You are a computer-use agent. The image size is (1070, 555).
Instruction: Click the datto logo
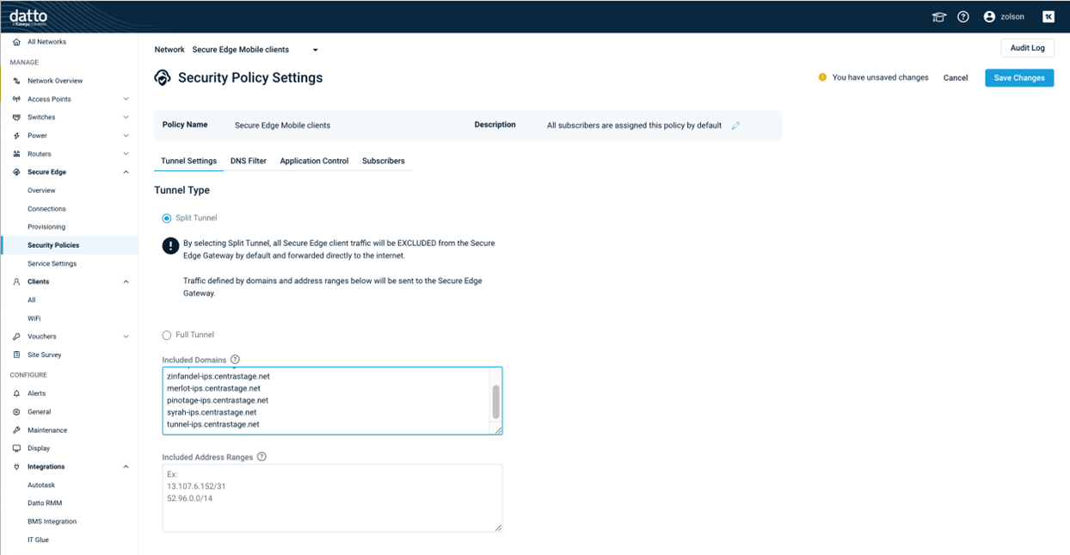click(x=28, y=16)
